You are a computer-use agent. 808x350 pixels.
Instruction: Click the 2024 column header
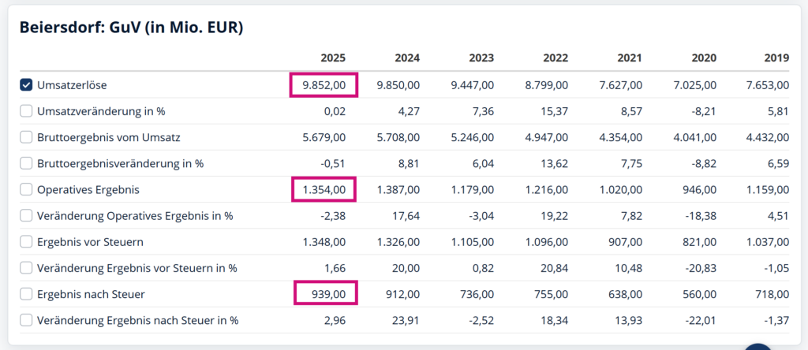(406, 58)
